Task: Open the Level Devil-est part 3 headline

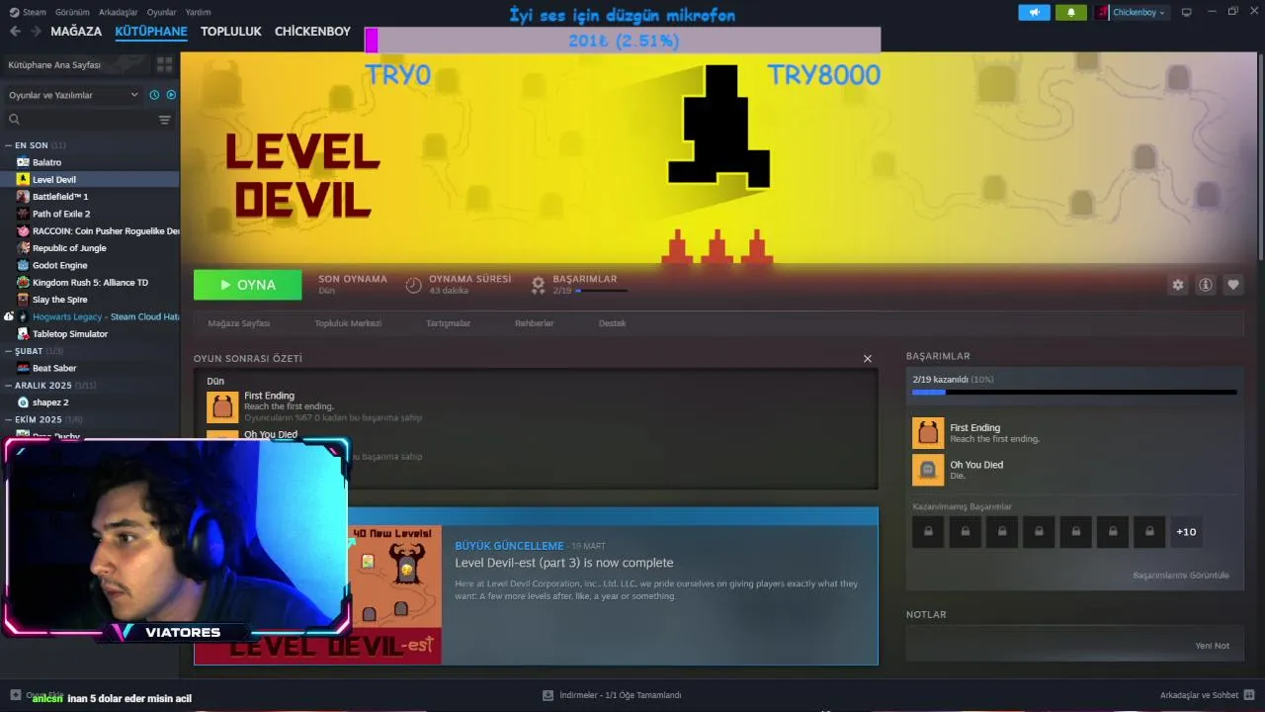Action: pos(564,563)
